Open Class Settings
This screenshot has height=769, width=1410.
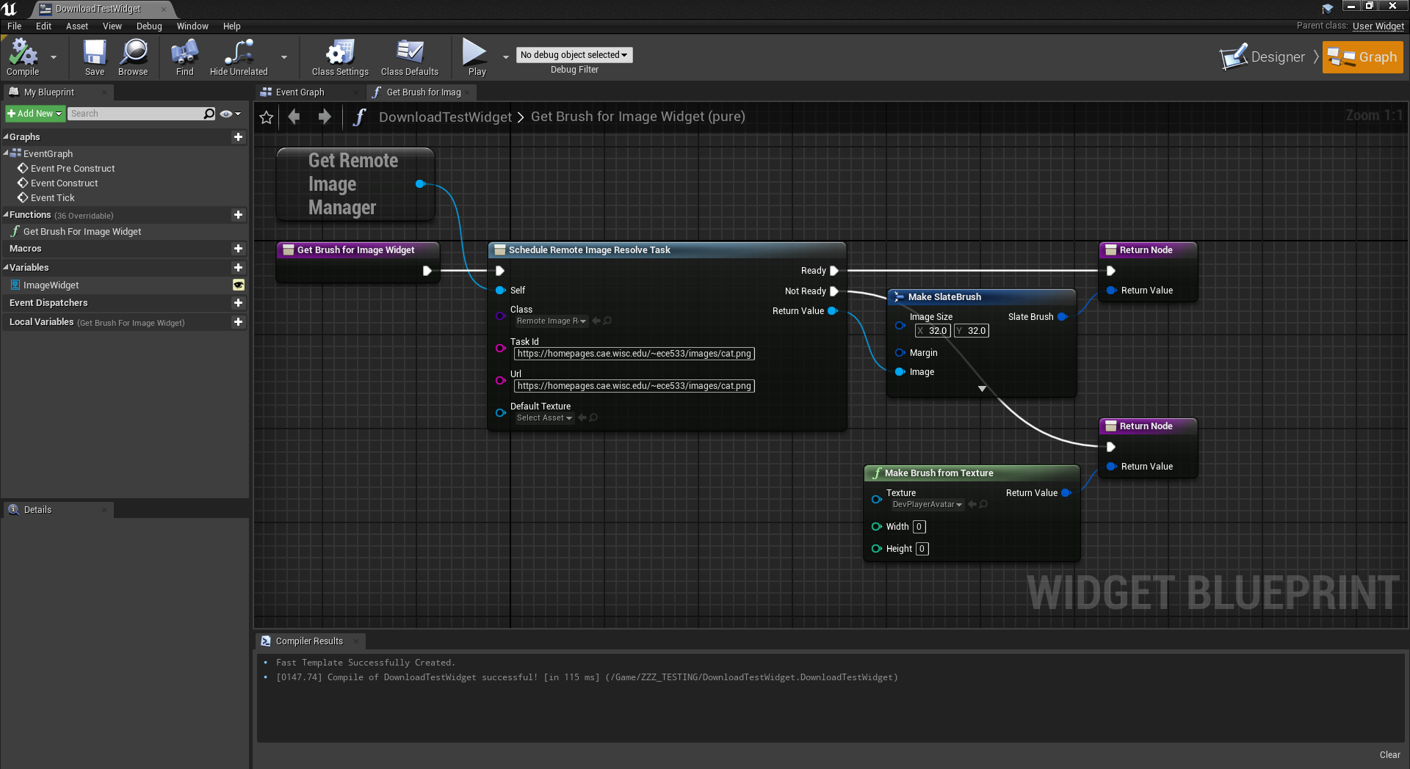(340, 57)
